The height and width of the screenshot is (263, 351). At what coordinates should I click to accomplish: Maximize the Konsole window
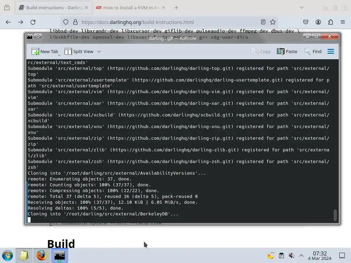coord(316,36)
